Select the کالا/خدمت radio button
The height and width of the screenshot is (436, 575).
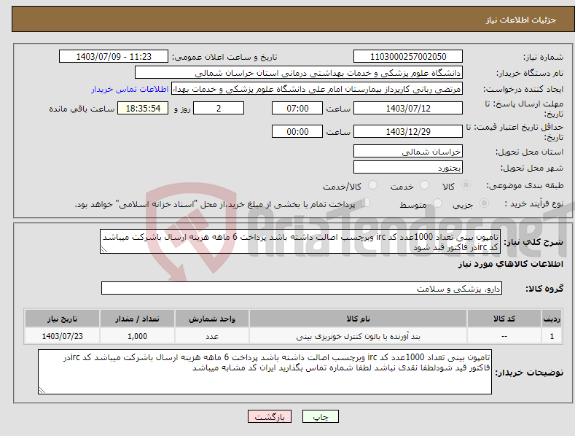tap(372, 185)
